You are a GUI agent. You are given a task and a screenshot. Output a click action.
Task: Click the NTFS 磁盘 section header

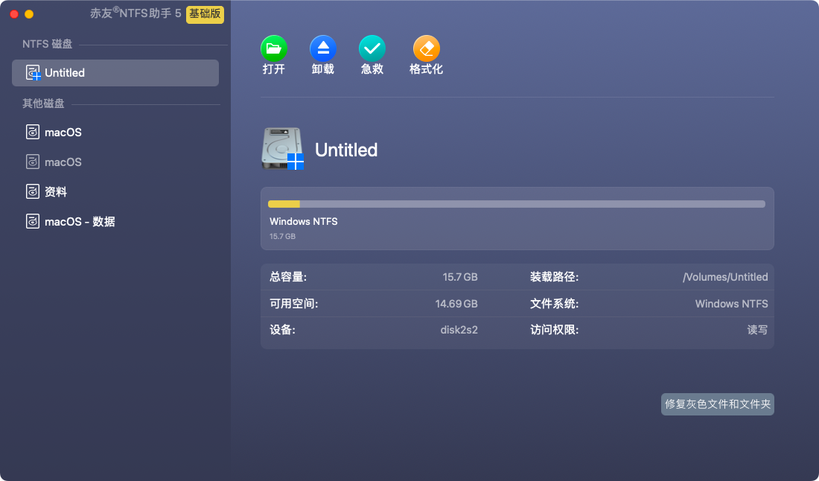(47, 45)
